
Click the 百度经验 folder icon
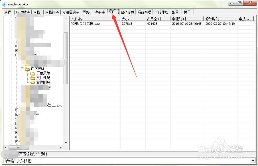[x=27, y=69]
